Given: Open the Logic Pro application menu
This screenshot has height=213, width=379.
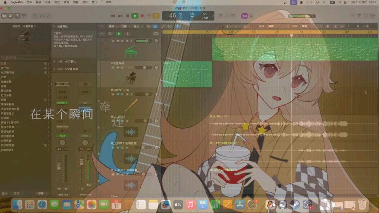Looking at the screenshot, I should pyautogui.click(x=16, y=2).
